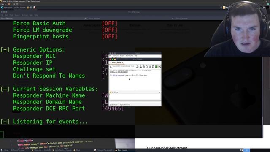
Task: Open the terminal's Search menu
Action: point(17,15)
